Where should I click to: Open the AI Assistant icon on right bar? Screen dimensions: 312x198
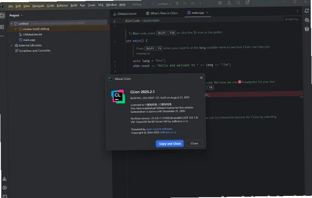point(307,20)
